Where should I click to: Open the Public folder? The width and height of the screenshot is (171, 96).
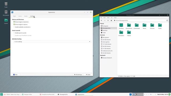pos(160,26)
